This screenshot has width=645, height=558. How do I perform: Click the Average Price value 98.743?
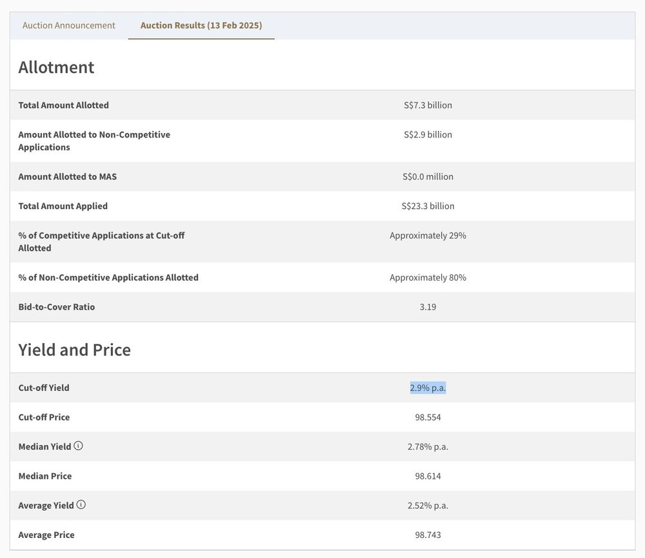coord(428,535)
